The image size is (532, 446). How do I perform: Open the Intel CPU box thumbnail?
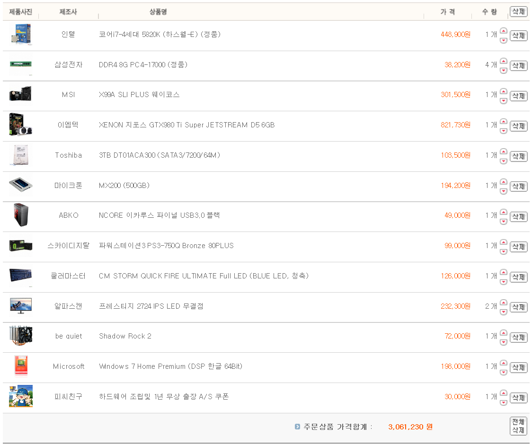tap(21, 34)
